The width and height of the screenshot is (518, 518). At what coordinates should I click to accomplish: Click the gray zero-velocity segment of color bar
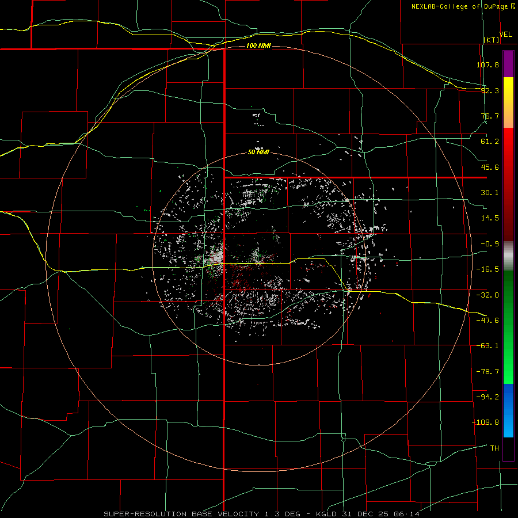coord(508,256)
